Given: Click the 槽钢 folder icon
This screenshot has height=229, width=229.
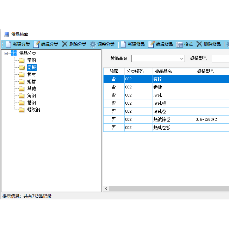Looking at the screenshot, I should pos(21,103).
